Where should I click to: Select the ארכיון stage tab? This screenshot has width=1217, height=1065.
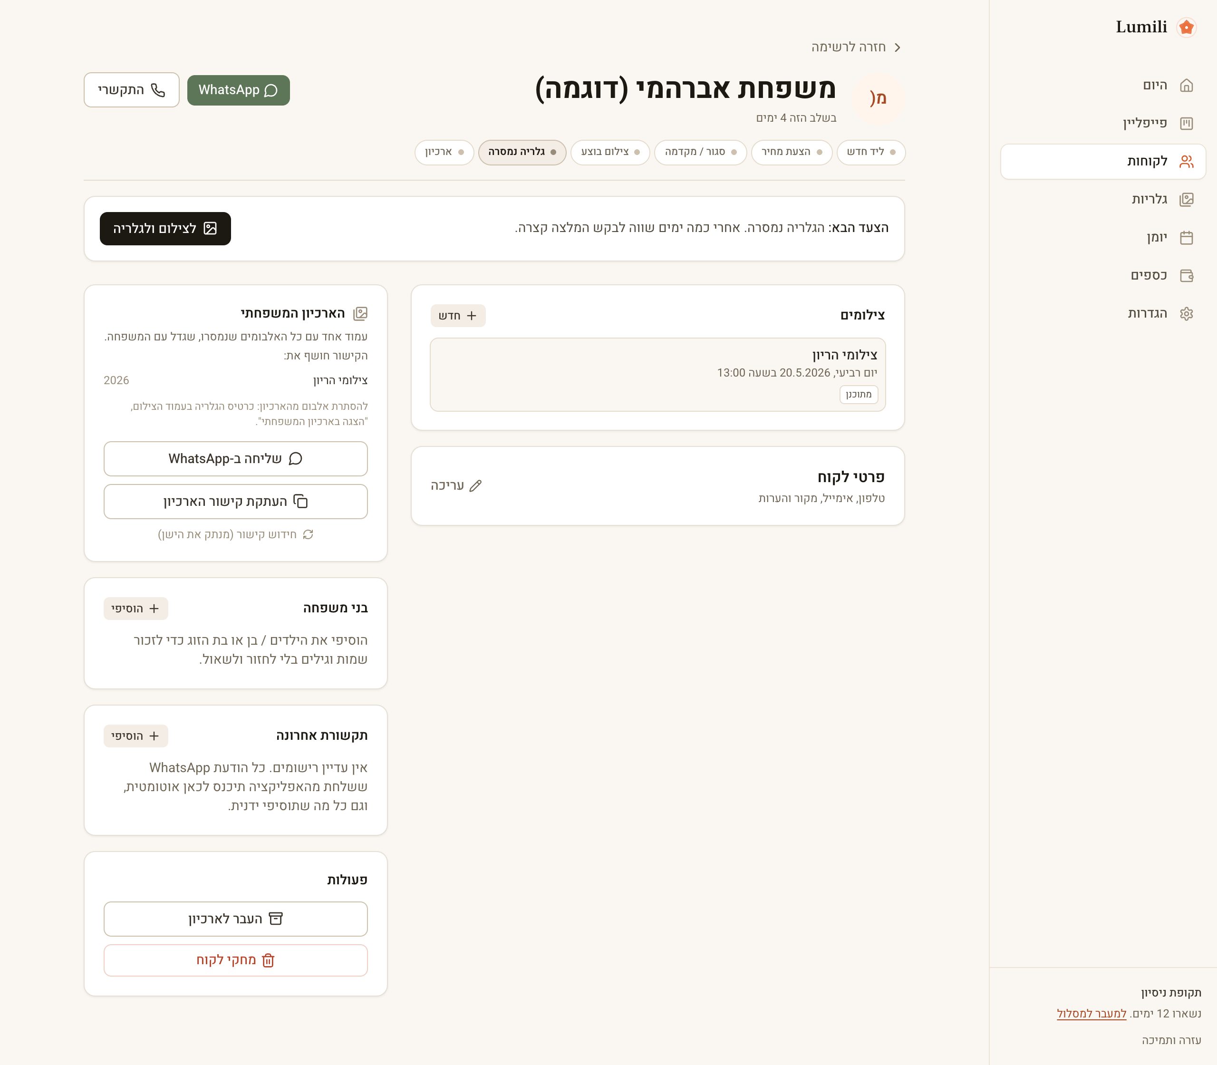click(x=444, y=152)
